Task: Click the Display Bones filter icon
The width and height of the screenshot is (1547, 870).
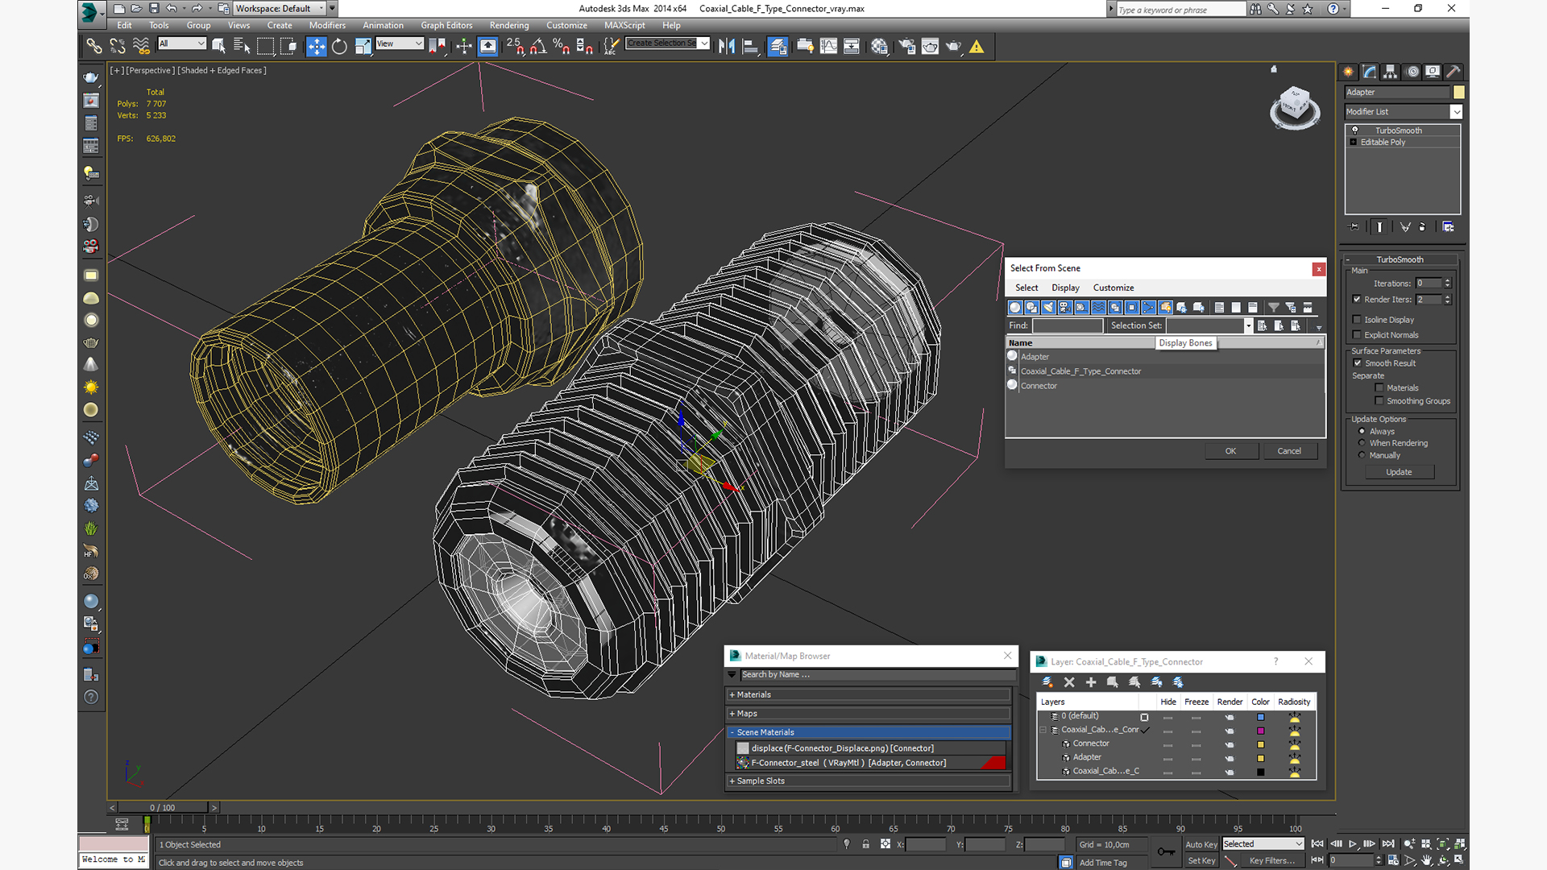Action: [1149, 307]
